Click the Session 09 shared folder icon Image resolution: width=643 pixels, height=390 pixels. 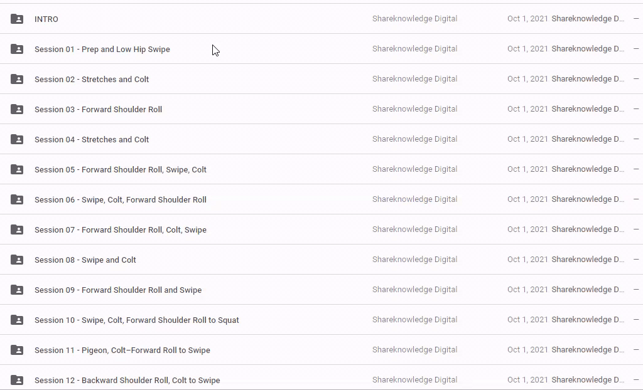point(17,290)
